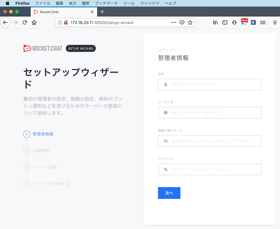Show site information icon in address bar
The height and width of the screenshot is (229, 280).
(x=60, y=23)
